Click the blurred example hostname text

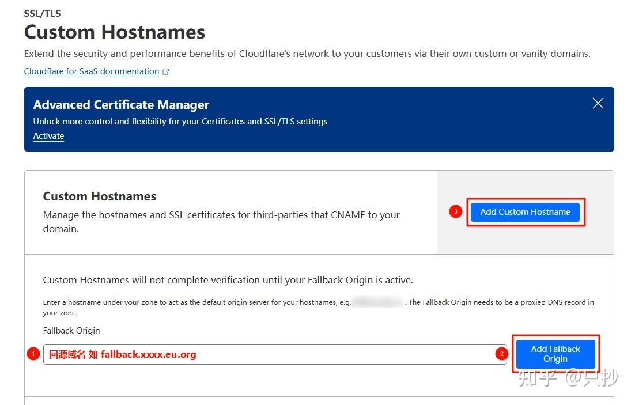377,301
